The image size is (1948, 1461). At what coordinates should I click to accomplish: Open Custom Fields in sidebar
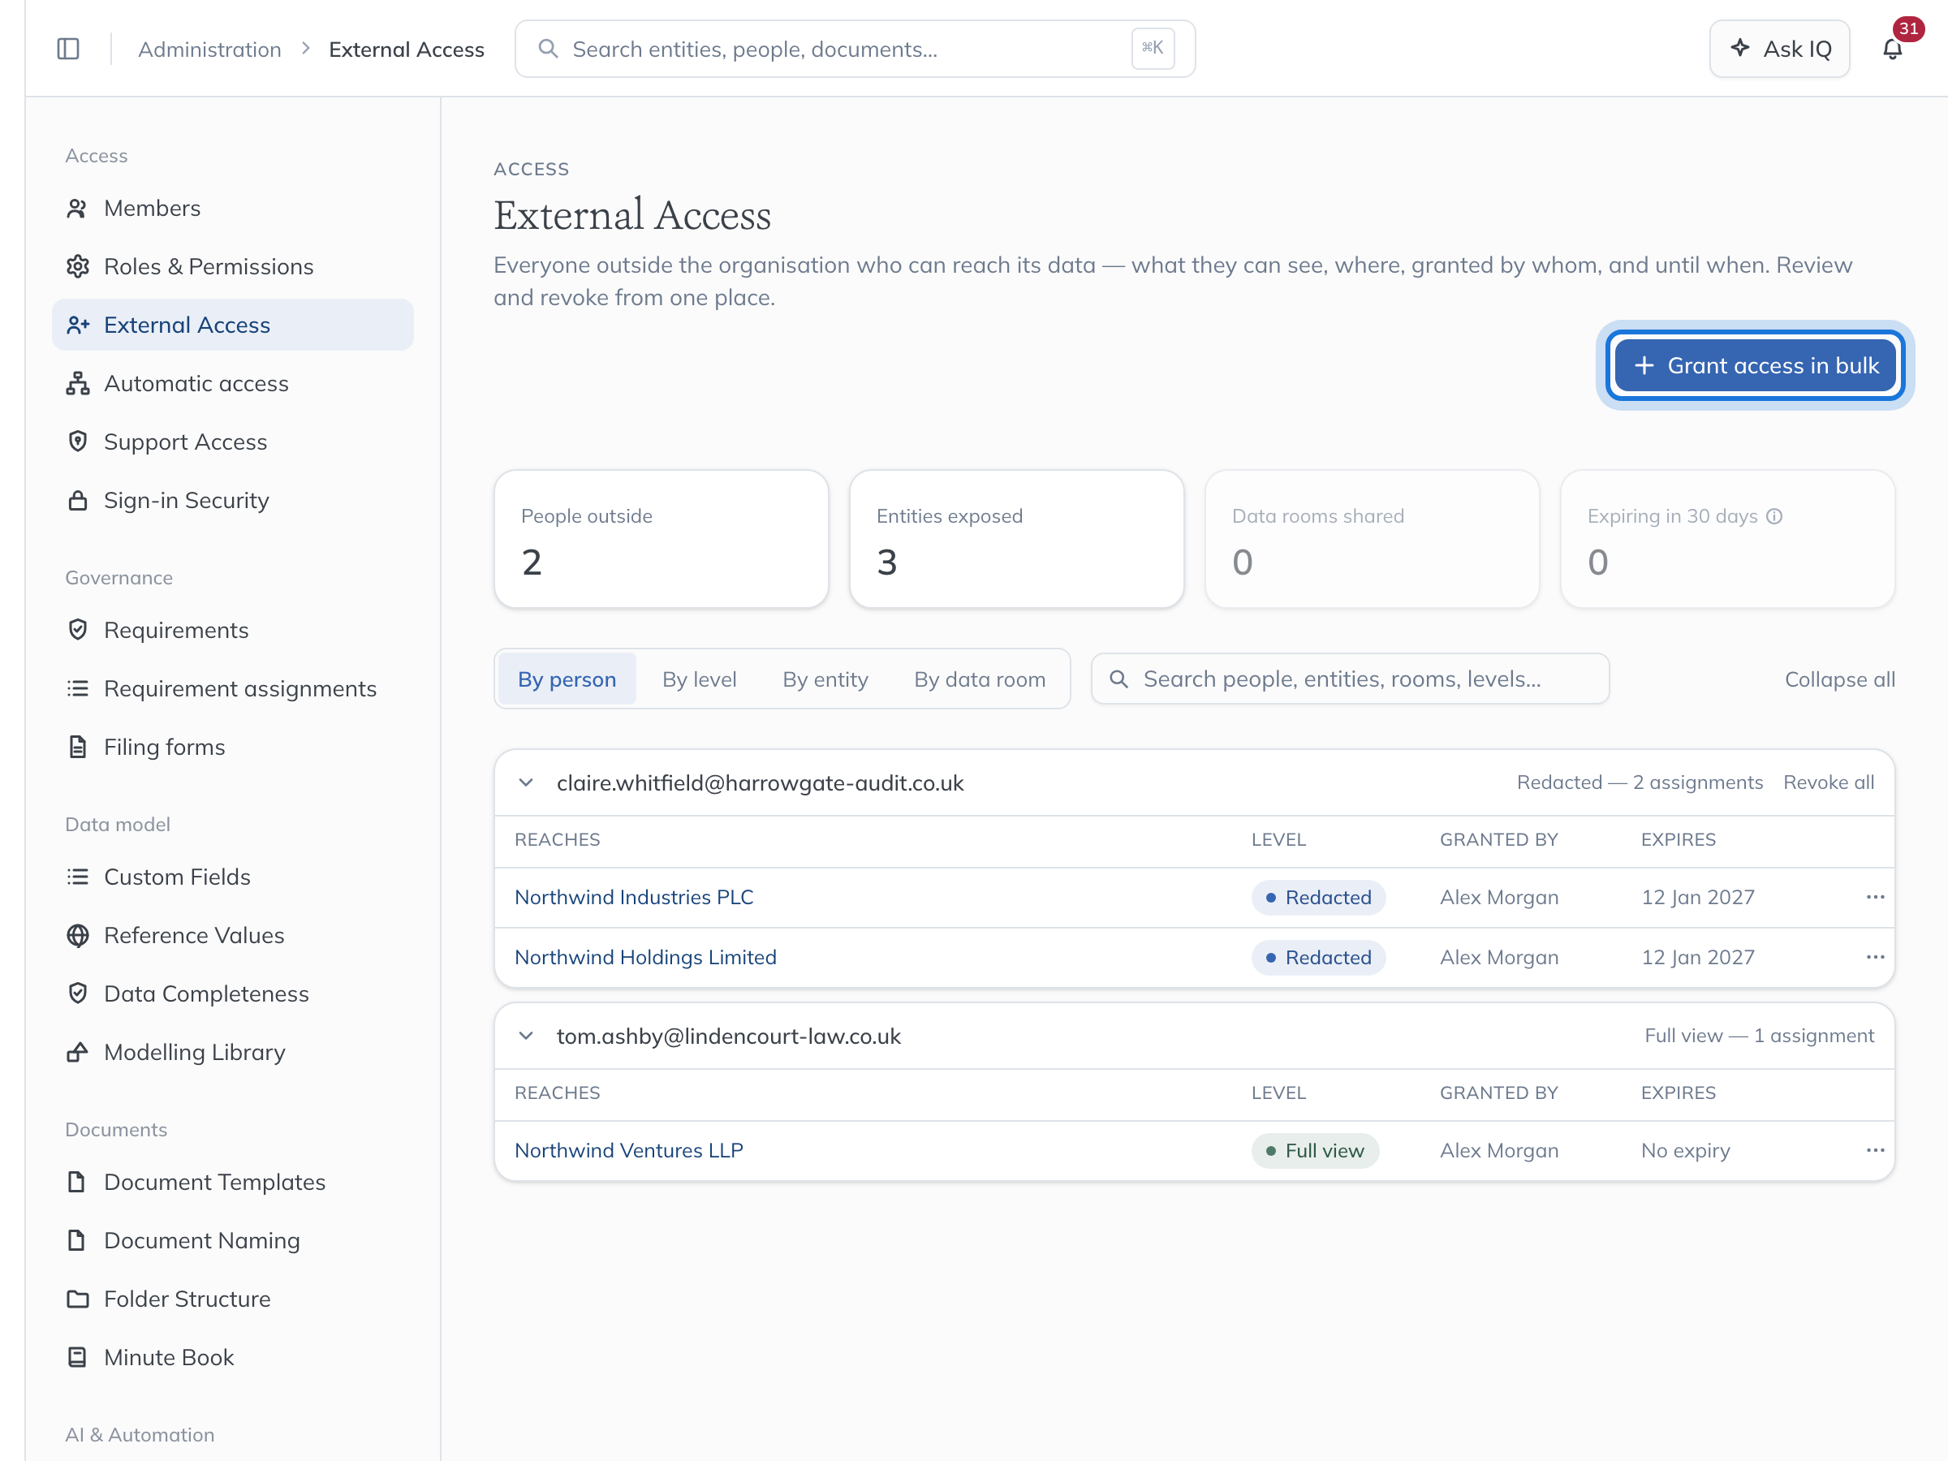(x=232, y=877)
